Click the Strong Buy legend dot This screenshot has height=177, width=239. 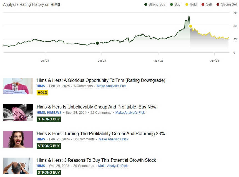pos(145,4)
